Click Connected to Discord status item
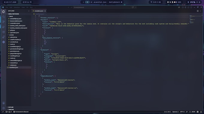 tap(21, 112)
